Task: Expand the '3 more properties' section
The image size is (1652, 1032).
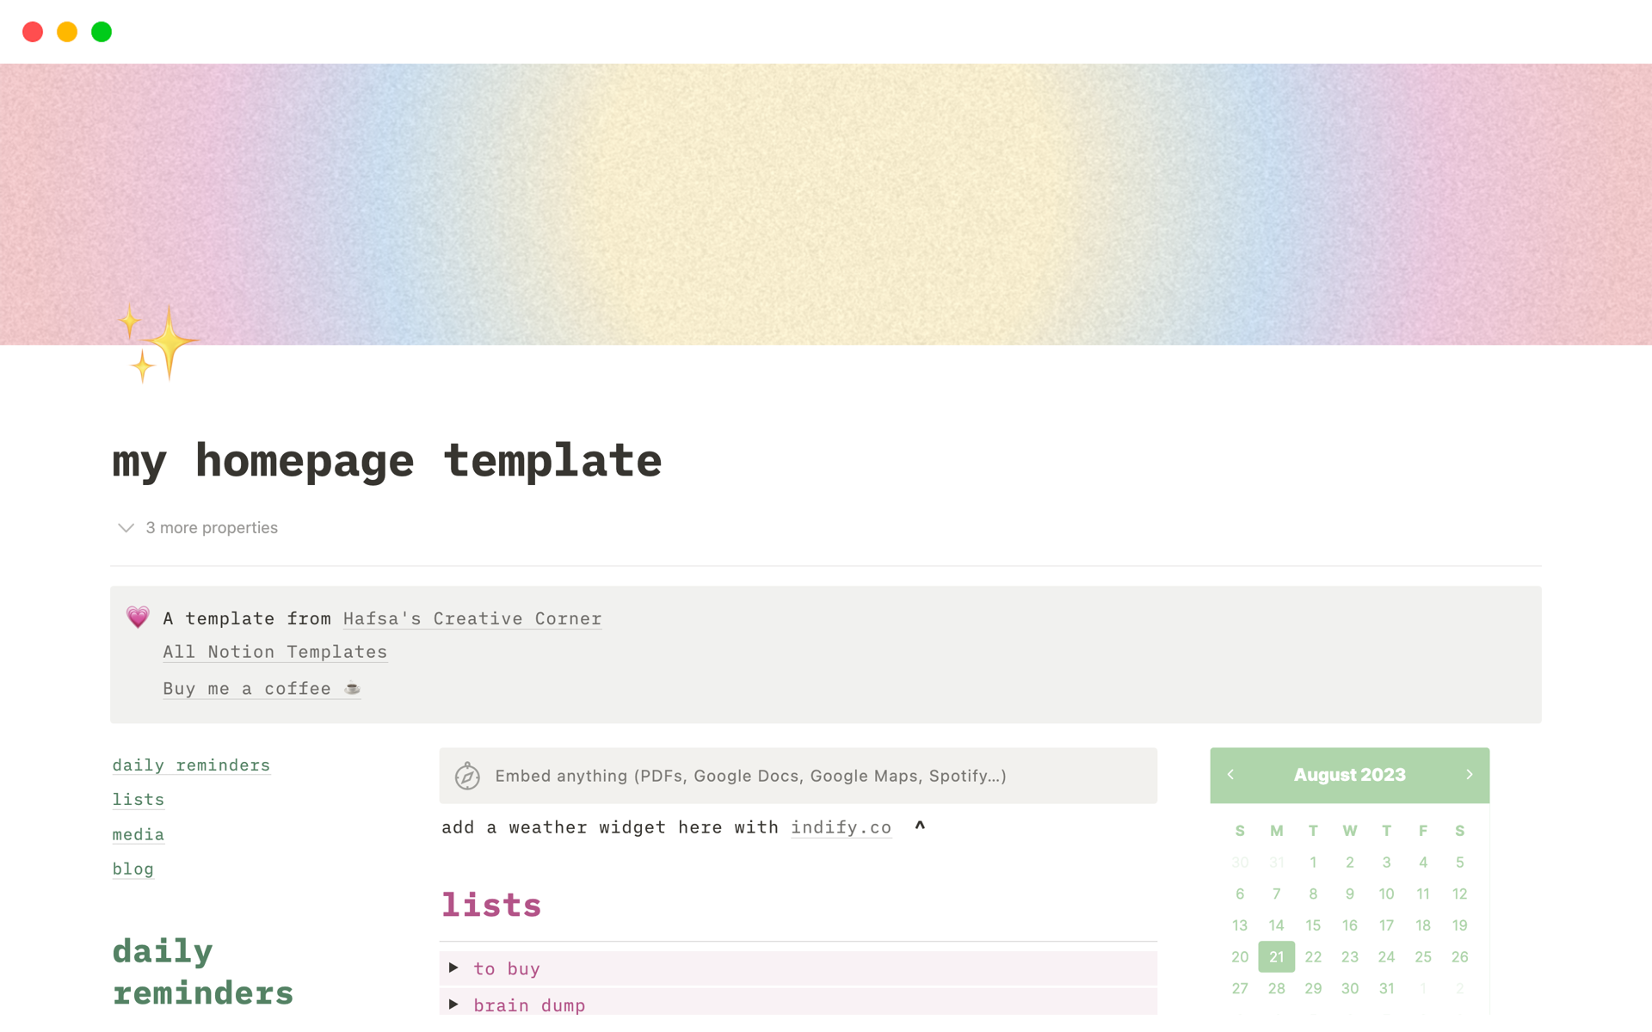Action: point(196,526)
